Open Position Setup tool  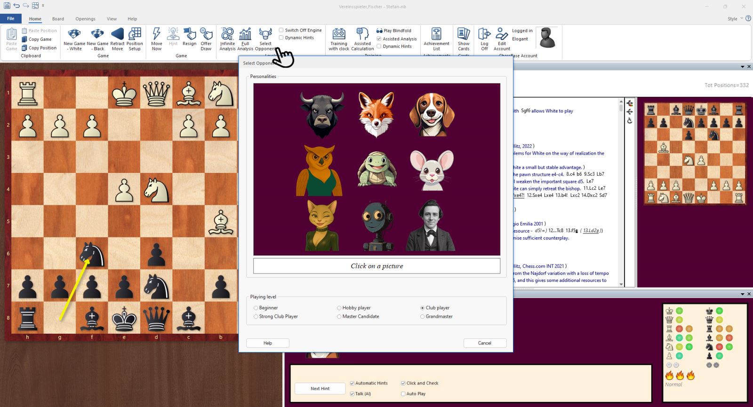(135, 39)
